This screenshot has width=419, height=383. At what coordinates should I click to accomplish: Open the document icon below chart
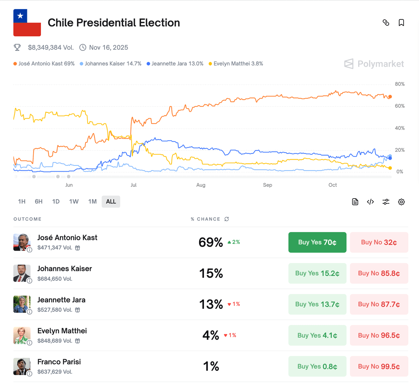coord(355,202)
